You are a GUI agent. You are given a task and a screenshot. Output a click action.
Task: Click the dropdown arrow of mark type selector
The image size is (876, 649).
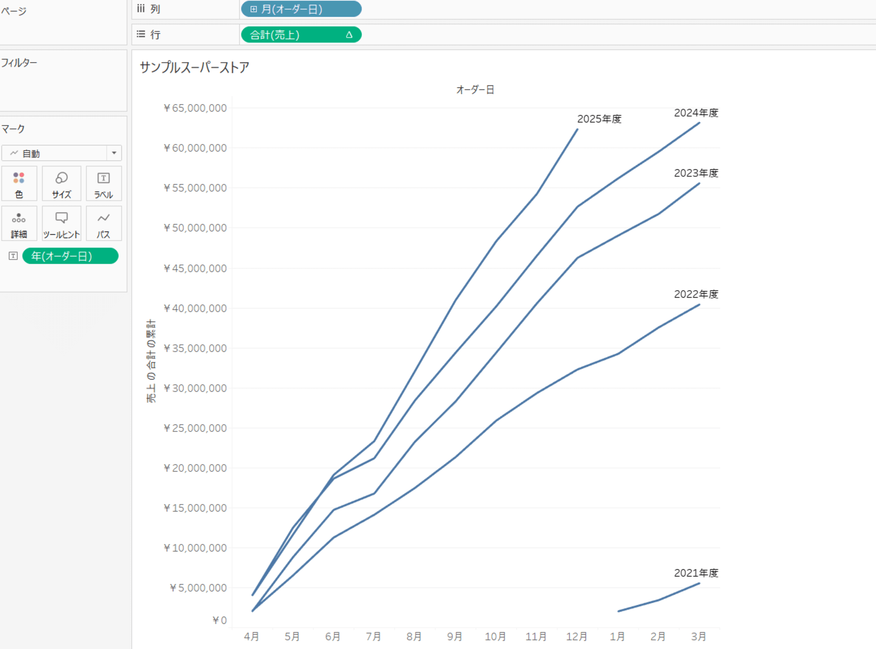pyautogui.click(x=114, y=153)
